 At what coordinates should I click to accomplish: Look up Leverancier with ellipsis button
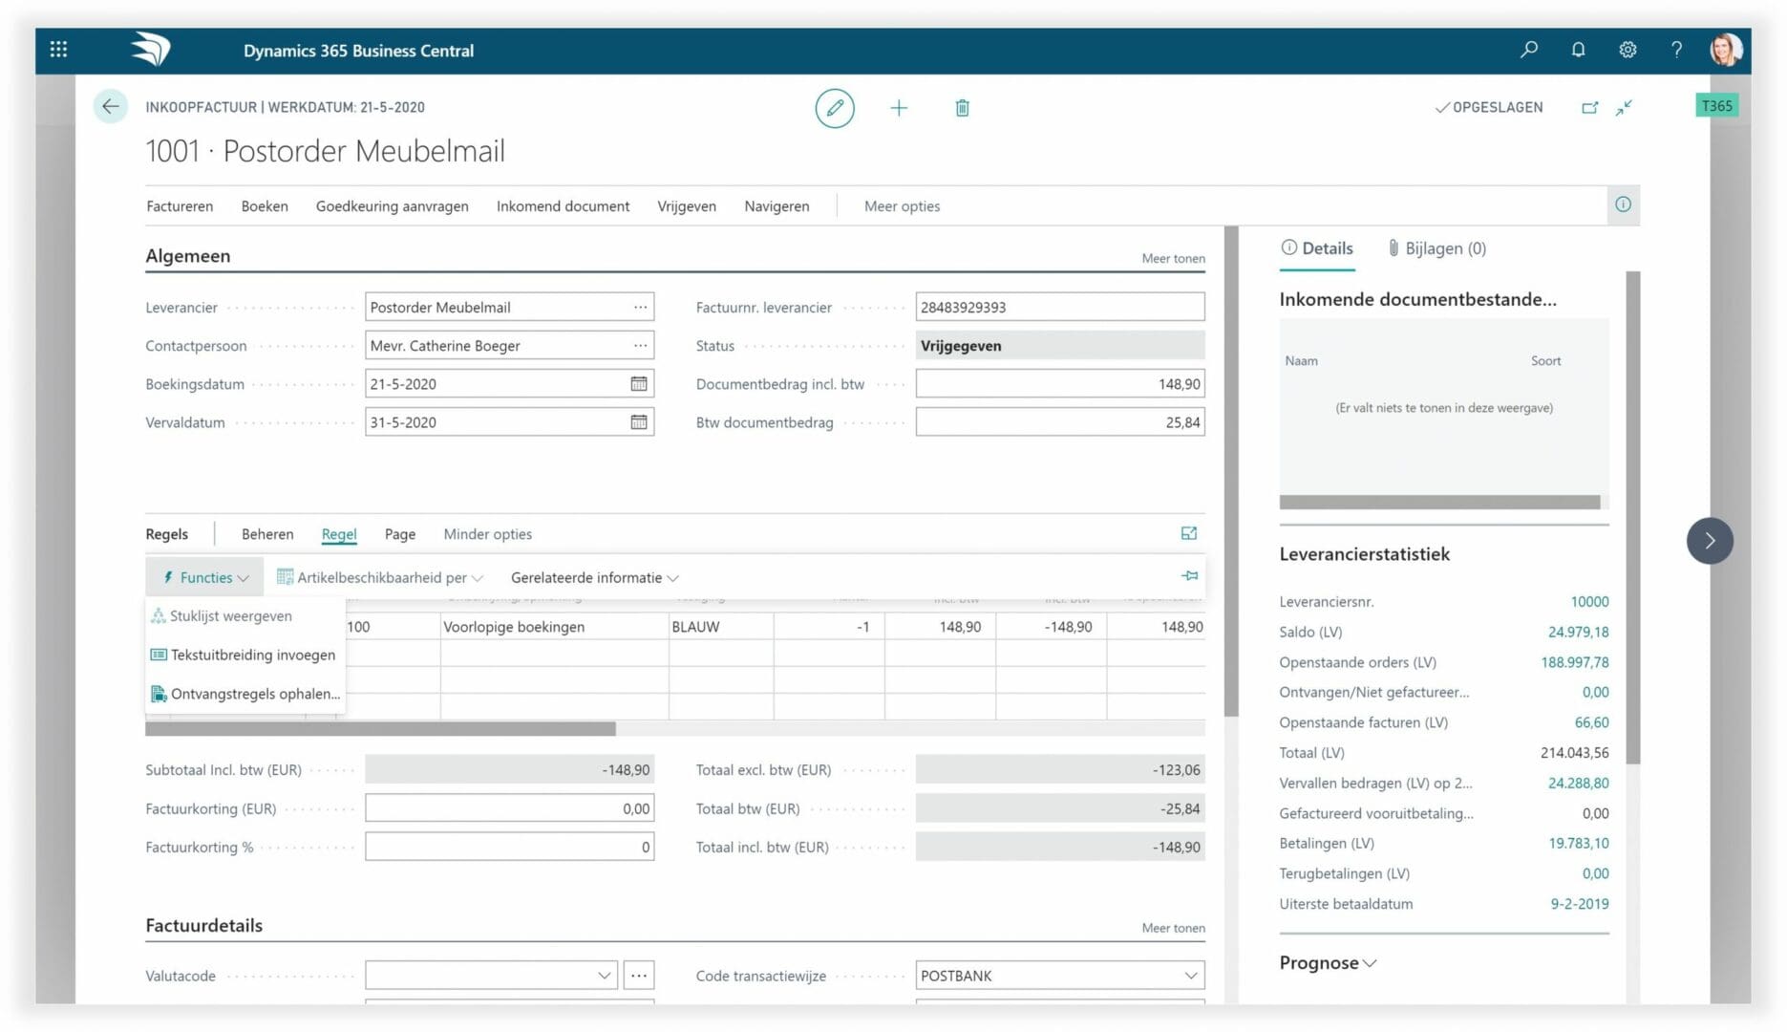[640, 308]
